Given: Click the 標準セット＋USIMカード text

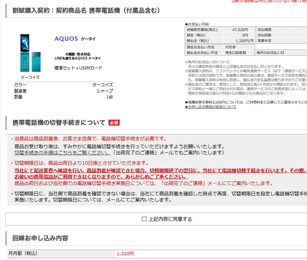Looking at the screenshot, I should (78, 68).
